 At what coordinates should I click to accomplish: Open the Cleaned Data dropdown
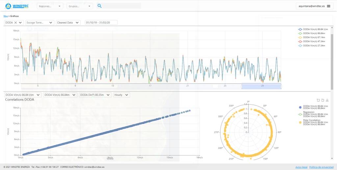[x=68, y=23]
